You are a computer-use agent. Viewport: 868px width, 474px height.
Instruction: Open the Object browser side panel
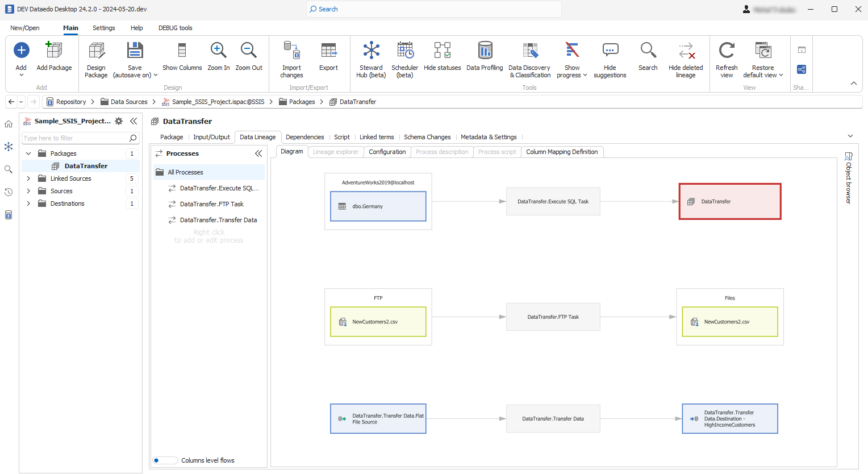[848, 178]
